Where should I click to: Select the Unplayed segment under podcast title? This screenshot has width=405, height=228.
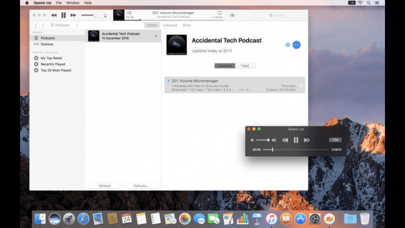(225, 66)
